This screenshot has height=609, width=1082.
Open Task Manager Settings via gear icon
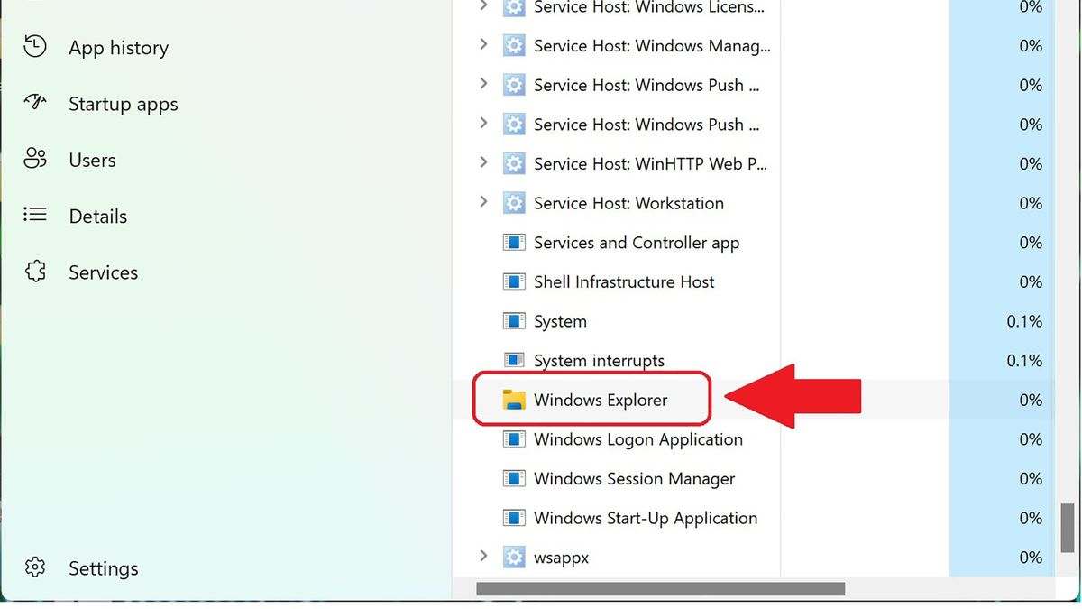(x=35, y=567)
